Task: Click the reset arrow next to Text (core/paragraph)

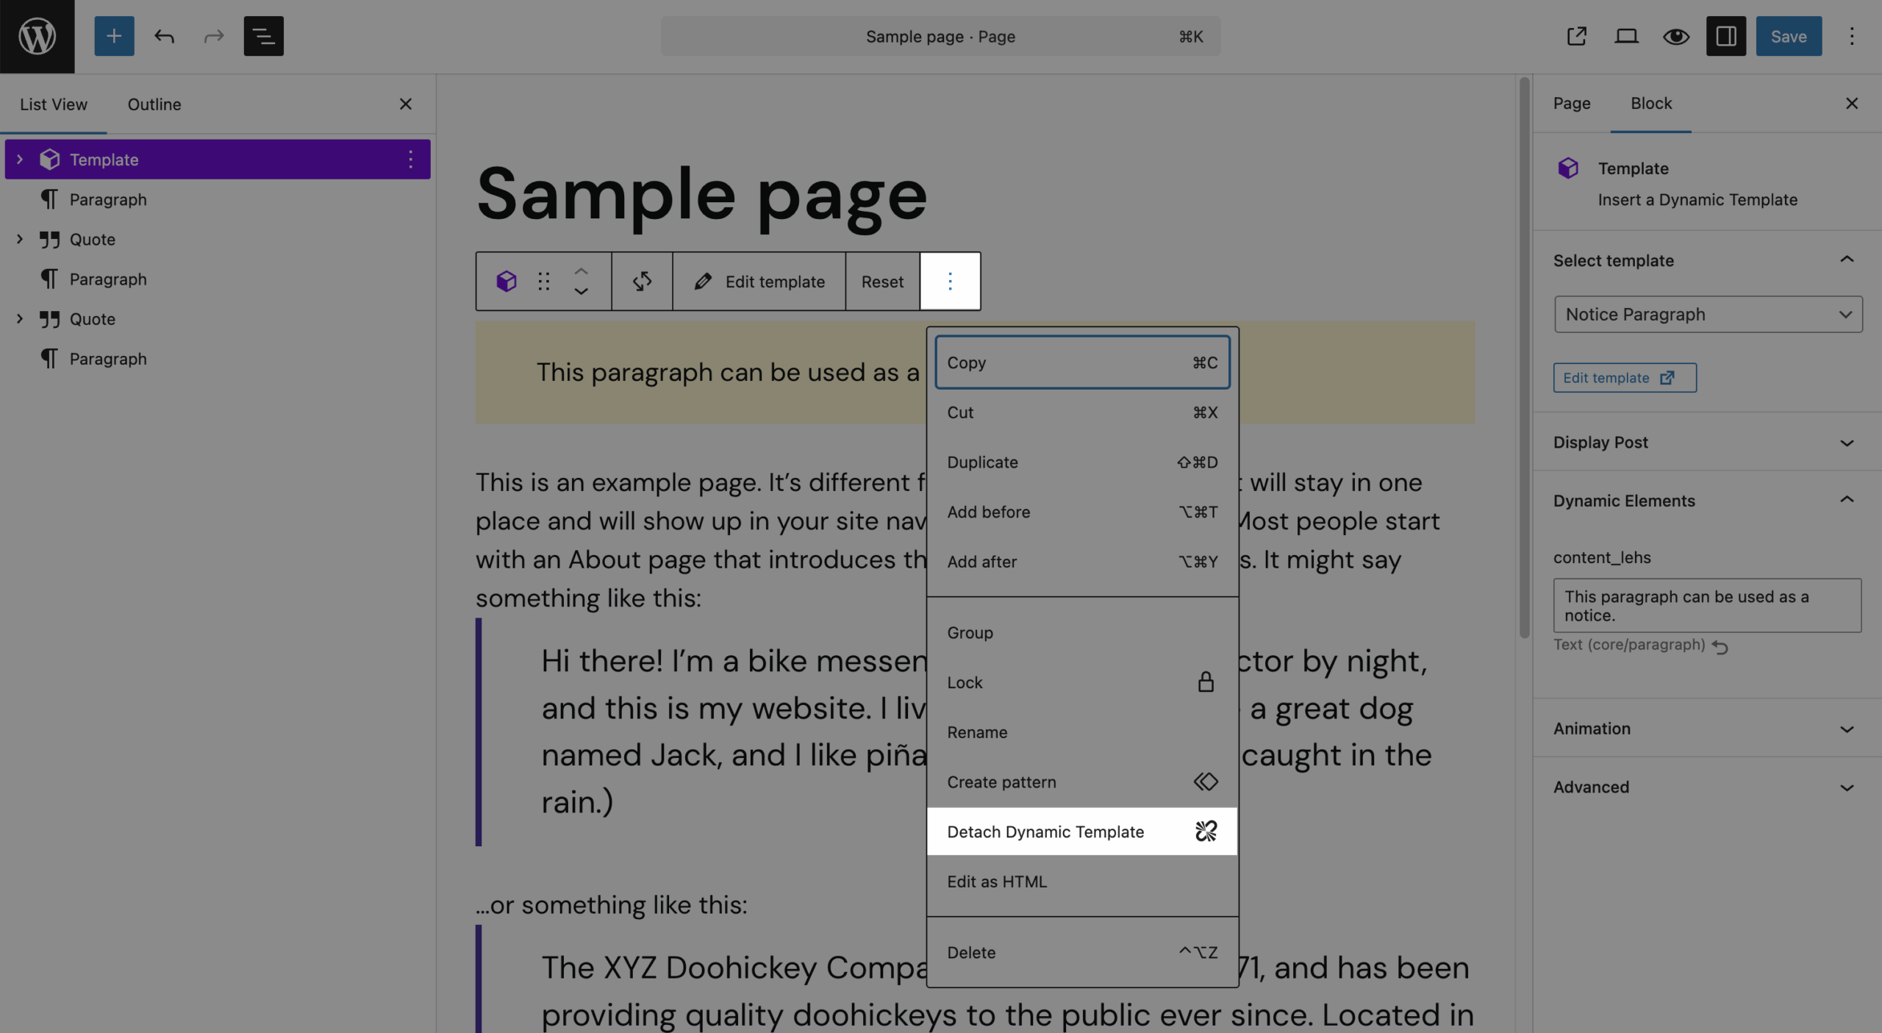Action: [1720, 646]
